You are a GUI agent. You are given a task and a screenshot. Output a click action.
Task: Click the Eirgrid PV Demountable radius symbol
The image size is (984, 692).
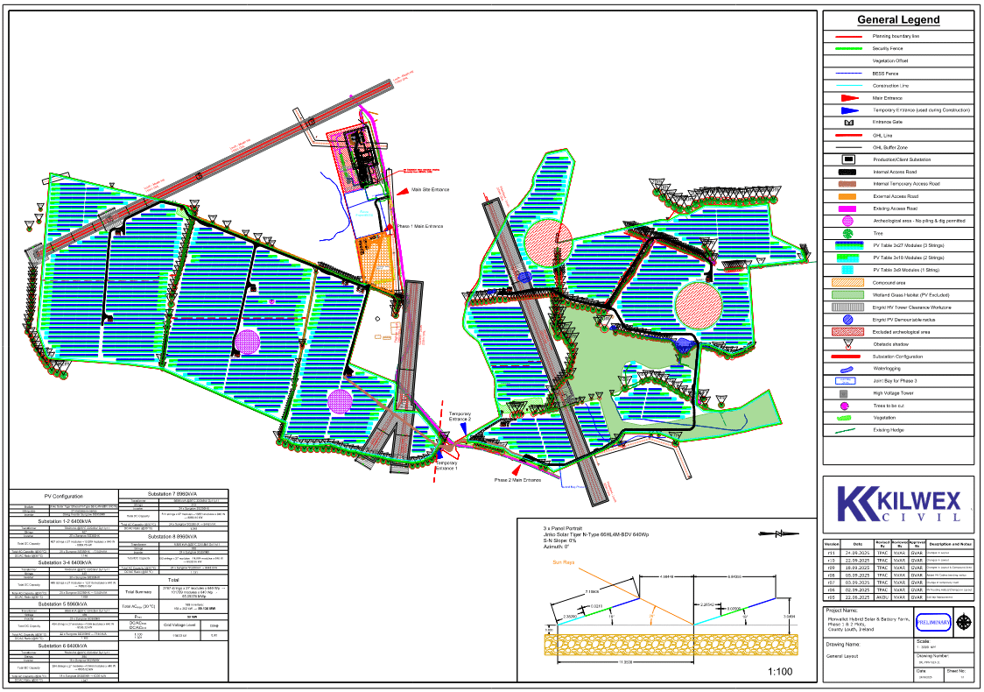pyautogui.click(x=847, y=320)
